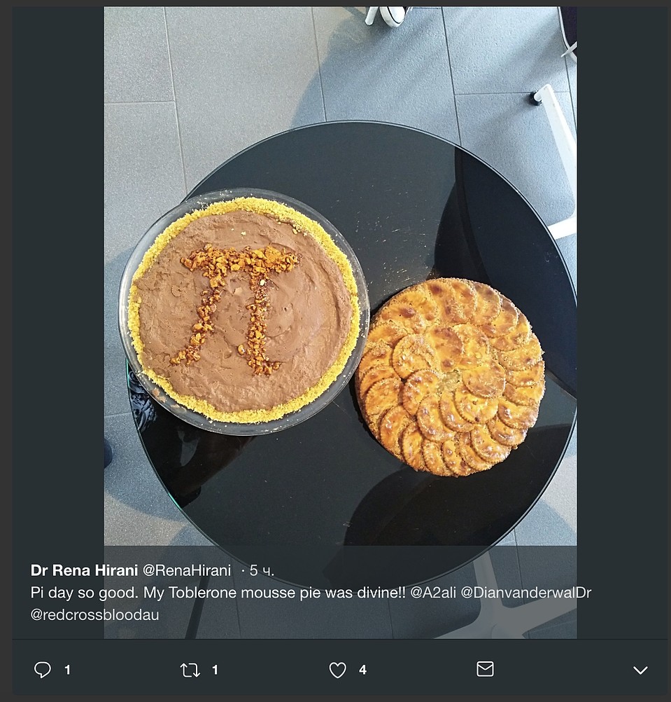Visit the @DianvanderwalDr mention
The height and width of the screenshot is (702, 671).
click(x=525, y=593)
